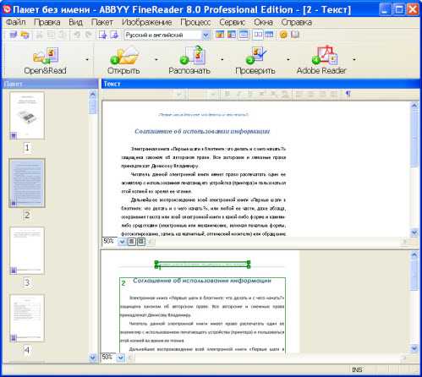Image resolution: width=422 pixels, height=377 pixels.
Task: Click the Italic formatting icon
Action: tap(238, 94)
